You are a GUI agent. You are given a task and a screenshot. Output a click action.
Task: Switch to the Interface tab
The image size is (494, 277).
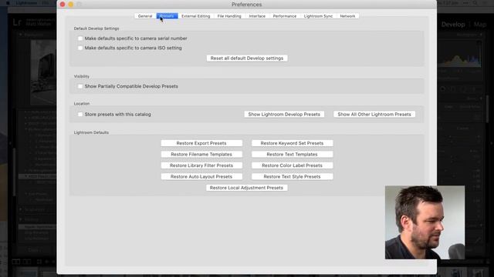[257, 16]
